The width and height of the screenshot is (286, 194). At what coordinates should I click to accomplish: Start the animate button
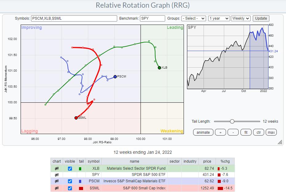203,132
